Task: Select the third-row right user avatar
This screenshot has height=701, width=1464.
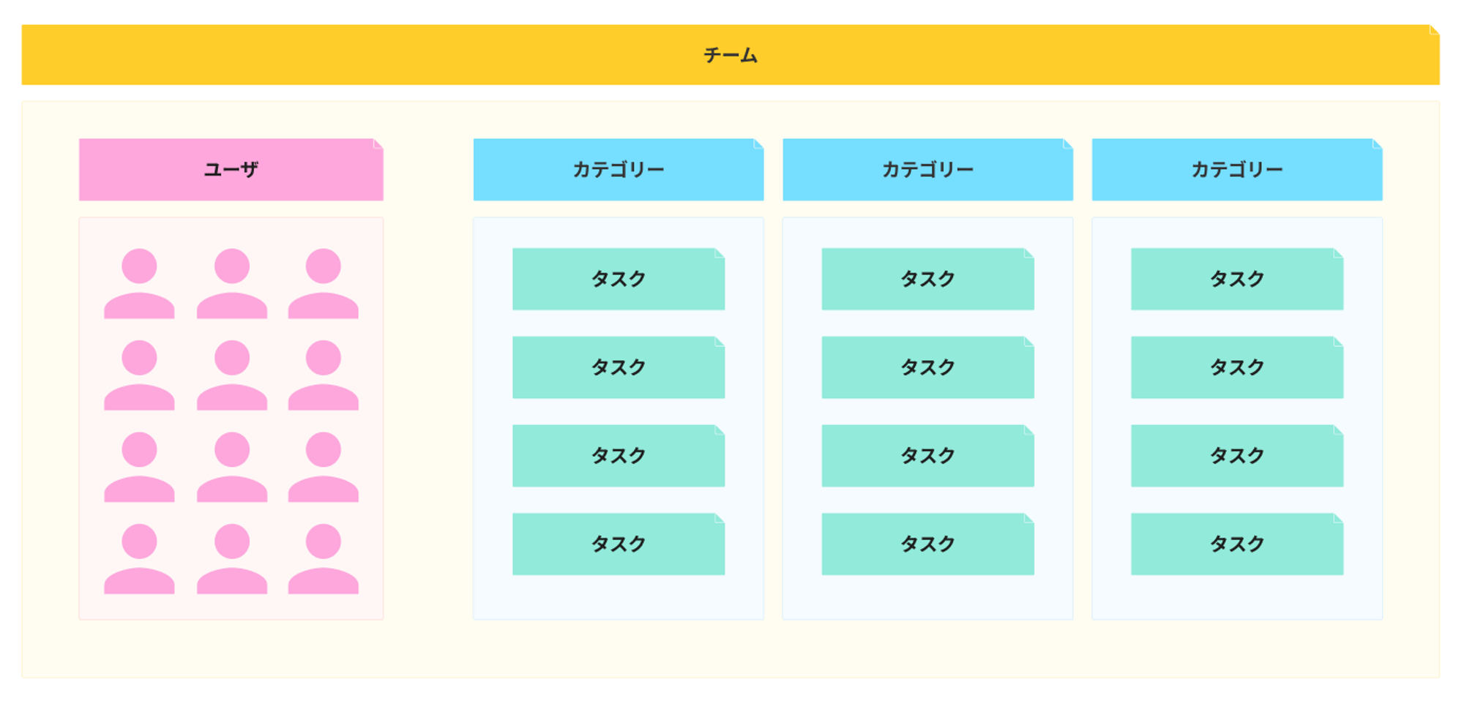Action: pos(323,467)
